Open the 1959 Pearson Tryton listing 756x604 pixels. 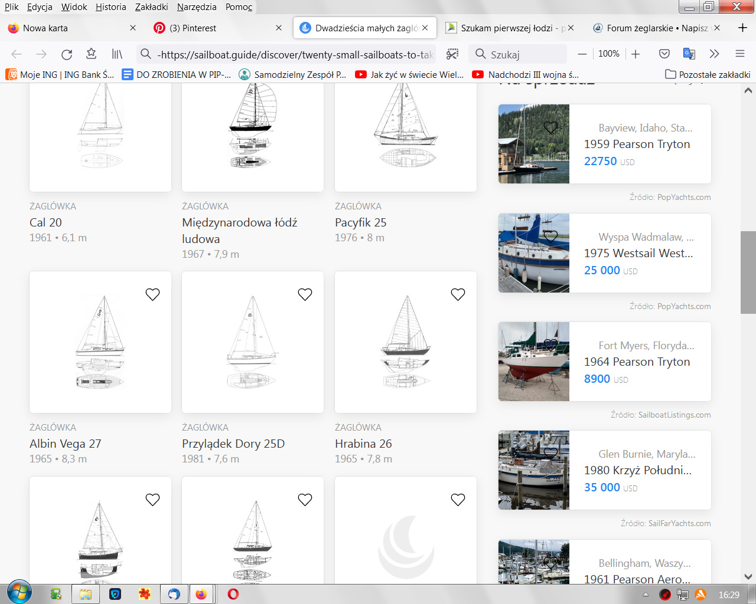(637, 144)
